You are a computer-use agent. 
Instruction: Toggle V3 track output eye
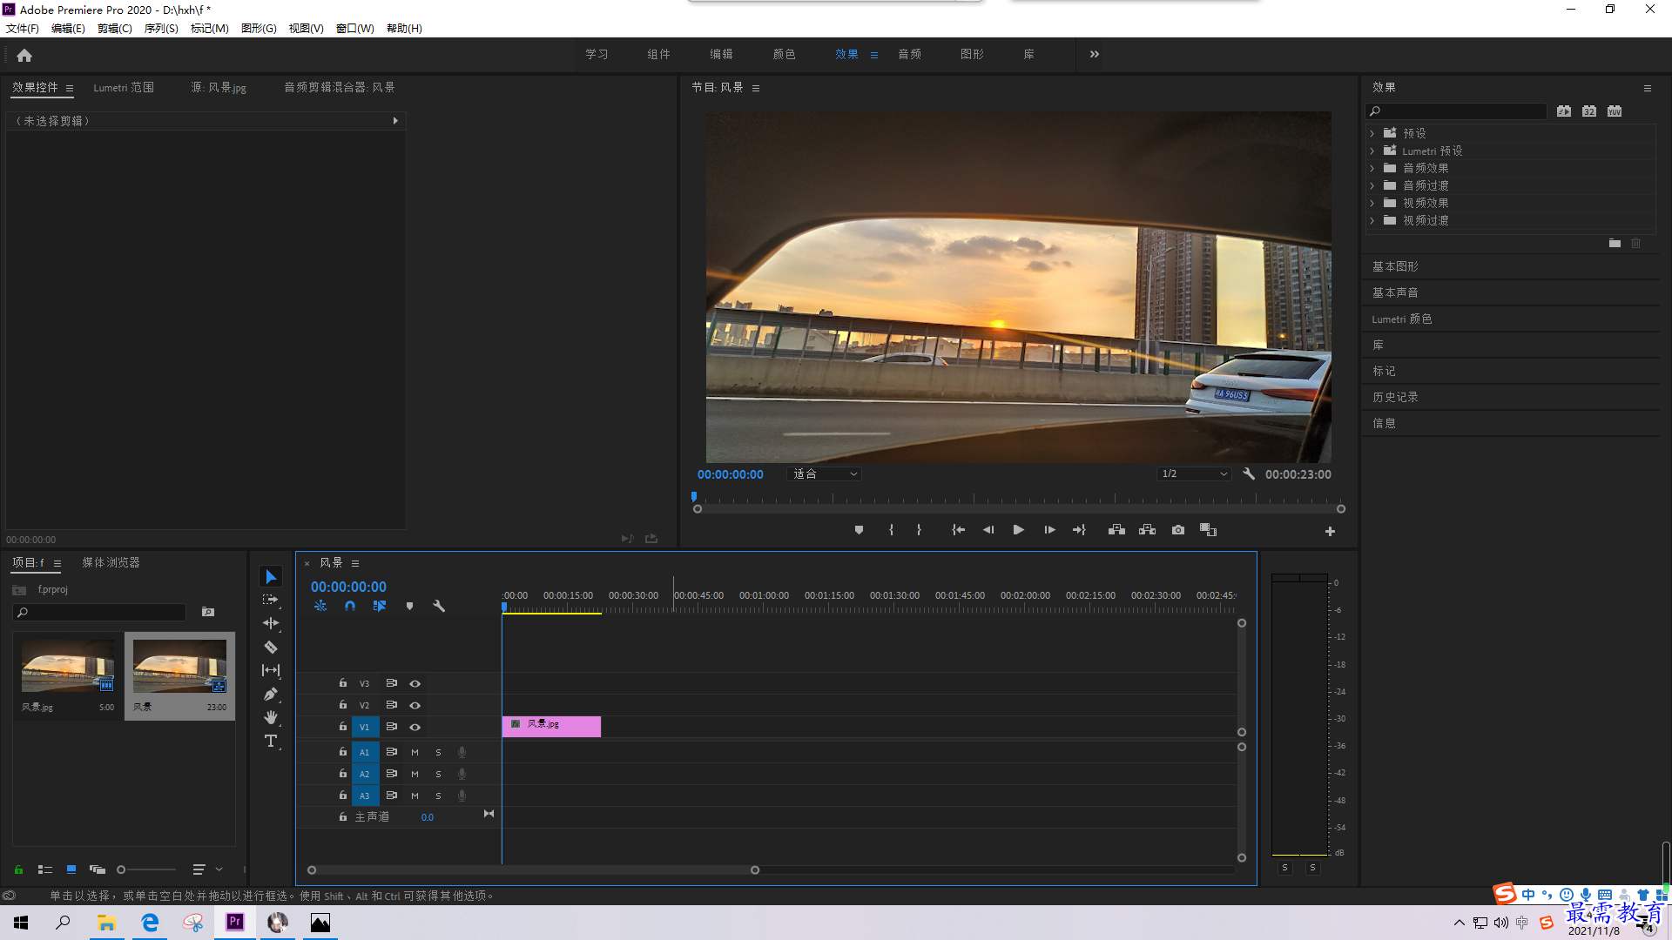pos(415,684)
